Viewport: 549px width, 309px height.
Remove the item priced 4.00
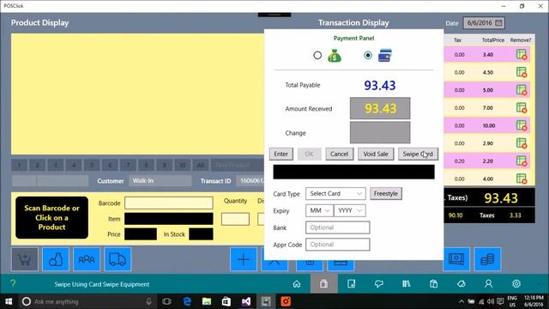522,179
